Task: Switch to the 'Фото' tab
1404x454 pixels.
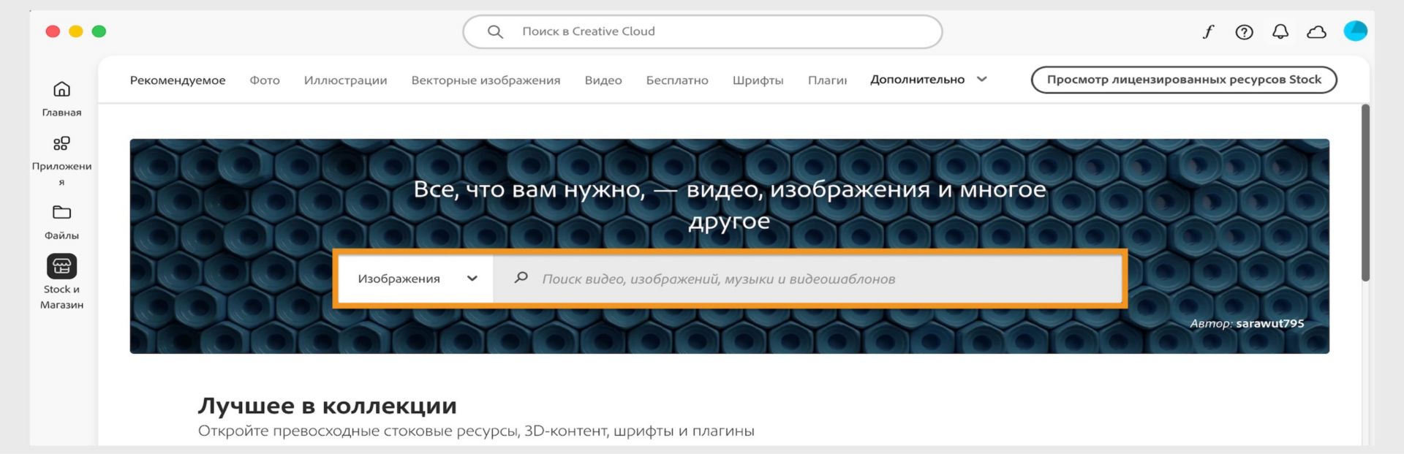Action: point(265,80)
